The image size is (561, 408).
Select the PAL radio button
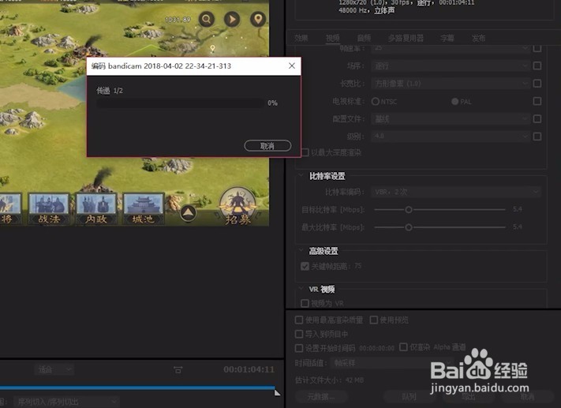click(454, 102)
